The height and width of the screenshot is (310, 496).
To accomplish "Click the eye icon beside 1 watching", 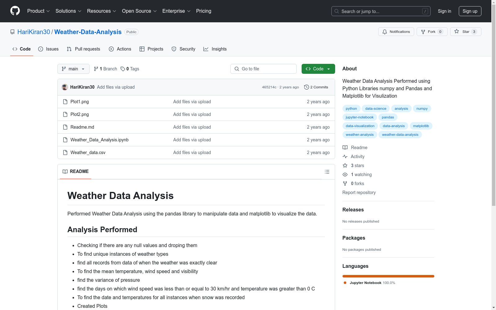I will [345, 175].
